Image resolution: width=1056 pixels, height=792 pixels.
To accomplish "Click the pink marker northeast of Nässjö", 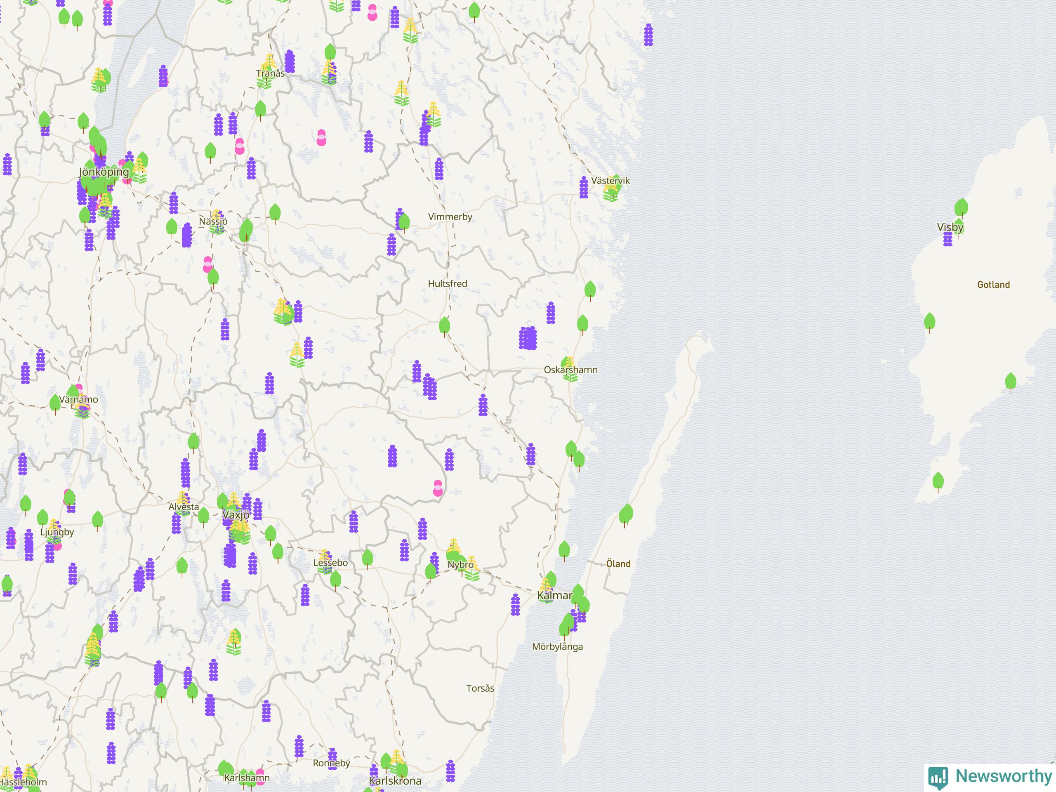I will click(x=240, y=146).
